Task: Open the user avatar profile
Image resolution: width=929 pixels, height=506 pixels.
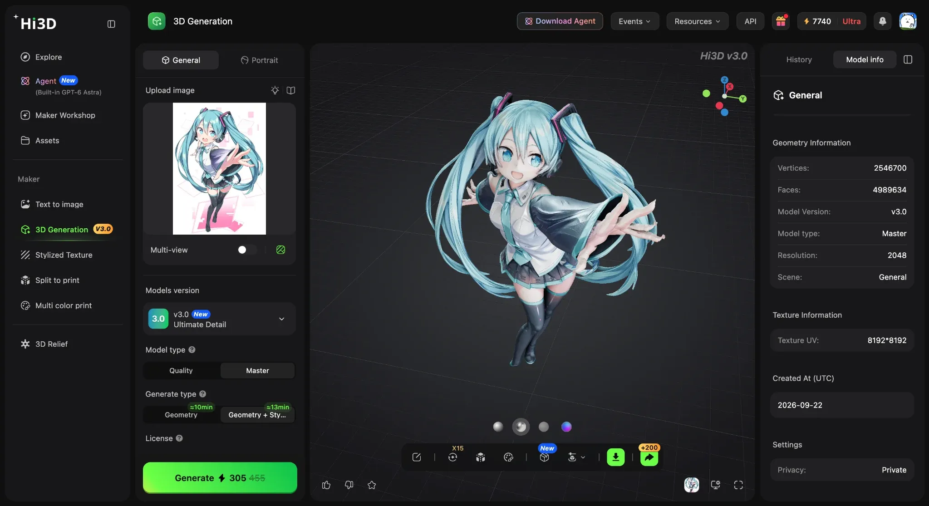Action: point(908,21)
